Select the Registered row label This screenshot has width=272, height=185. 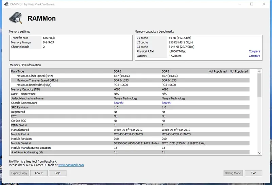pos(18,112)
